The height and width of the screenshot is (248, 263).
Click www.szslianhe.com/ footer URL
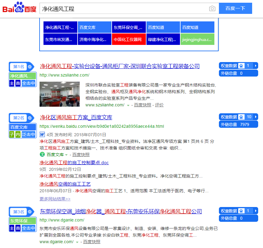tap(105, 105)
